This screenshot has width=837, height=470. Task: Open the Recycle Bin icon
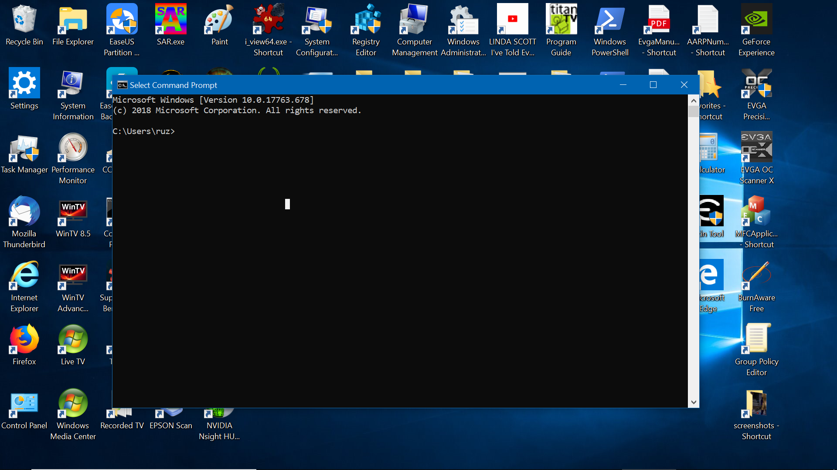pyautogui.click(x=24, y=20)
